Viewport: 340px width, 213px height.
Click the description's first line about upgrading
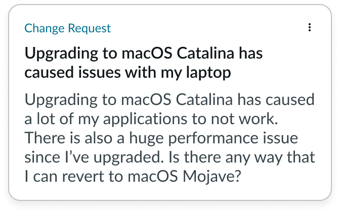pos(169,100)
